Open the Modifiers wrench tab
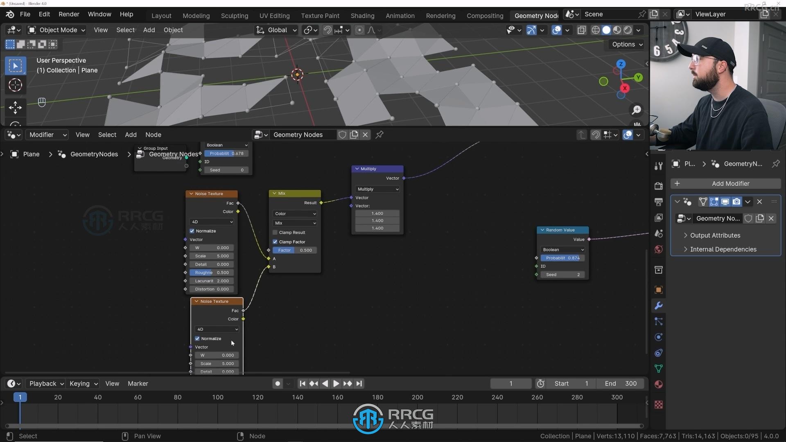This screenshot has height=442, width=786. (x=658, y=306)
